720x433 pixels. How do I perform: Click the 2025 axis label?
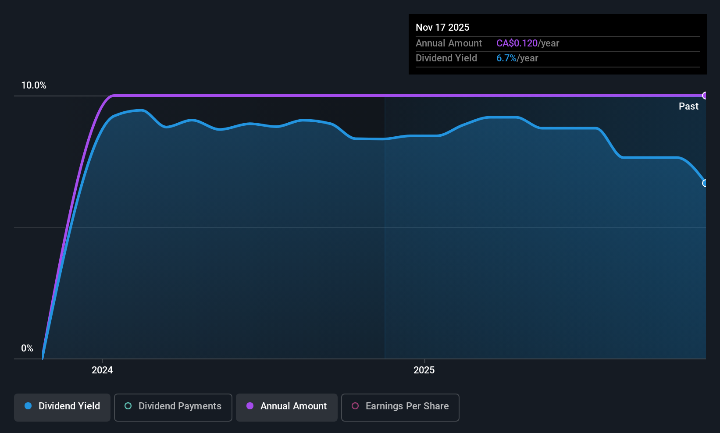coord(424,370)
